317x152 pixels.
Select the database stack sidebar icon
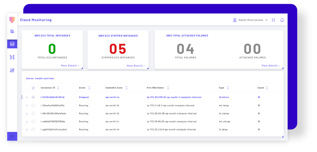click(x=12, y=44)
